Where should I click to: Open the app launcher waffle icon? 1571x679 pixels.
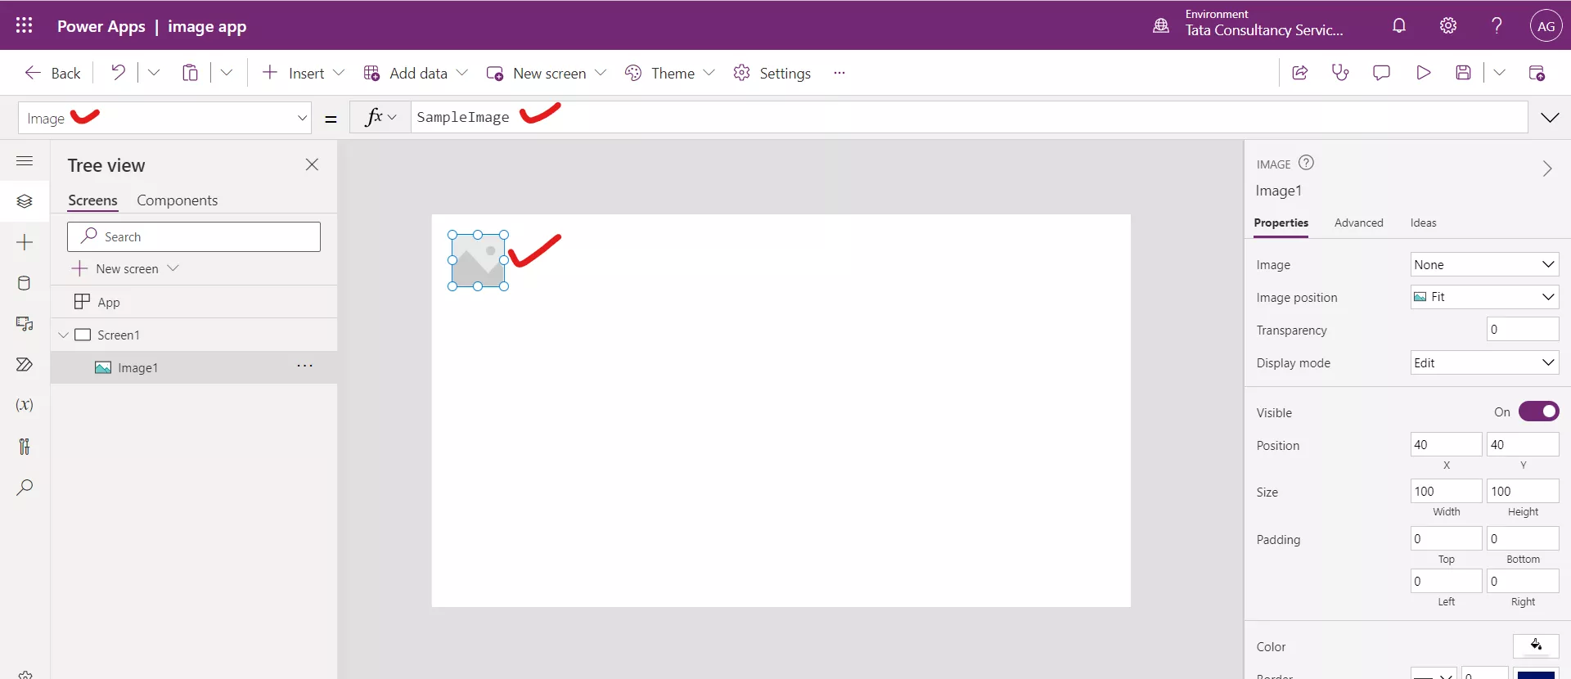click(x=24, y=25)
